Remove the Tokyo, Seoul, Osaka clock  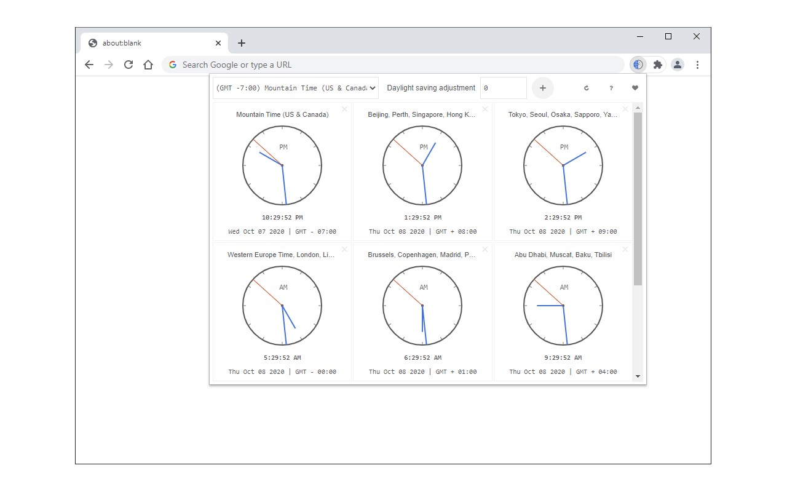[x=625, y=109]
